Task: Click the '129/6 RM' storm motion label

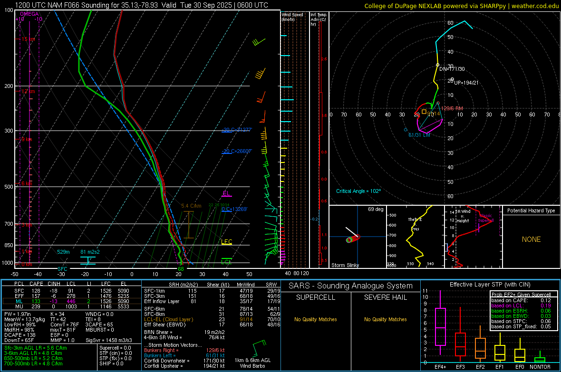Action: coord(452,108)
